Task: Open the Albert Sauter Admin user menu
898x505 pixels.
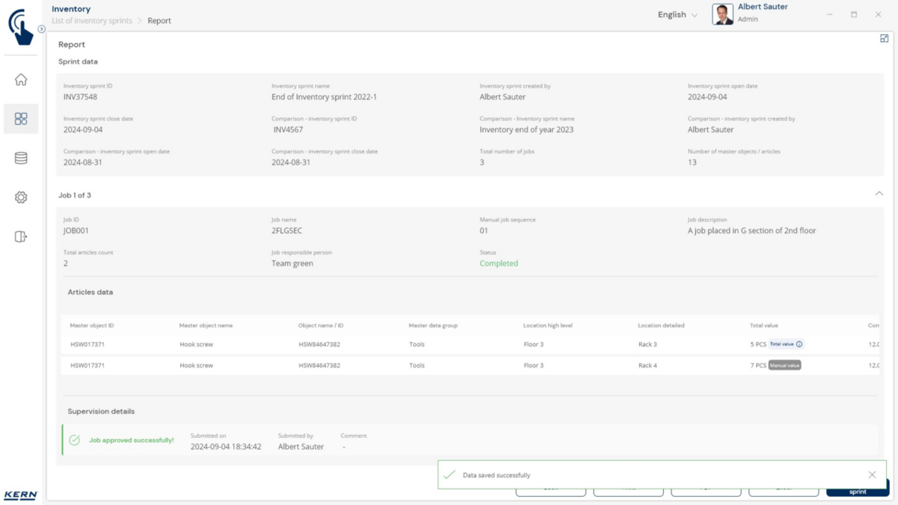Action: click(x=762, y=13)
